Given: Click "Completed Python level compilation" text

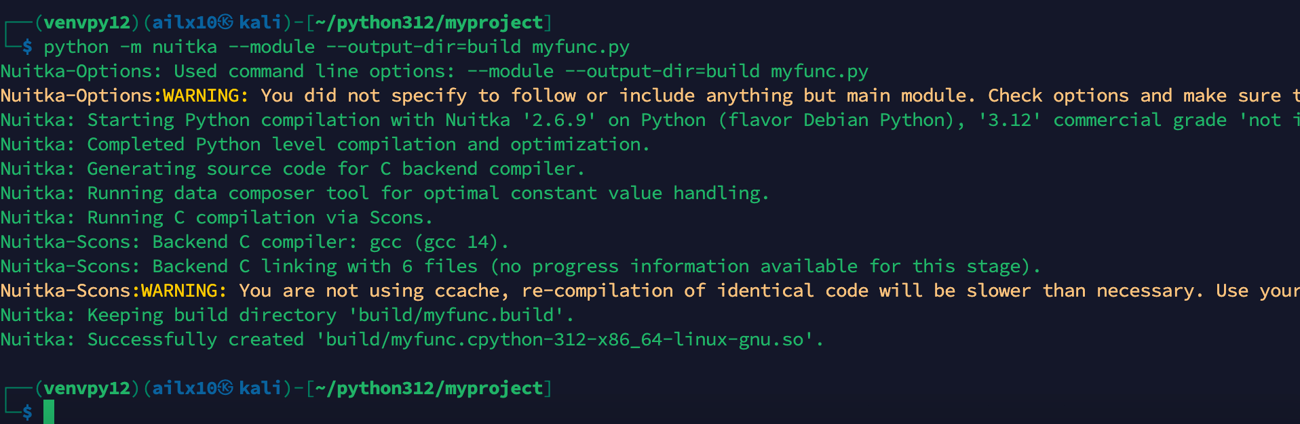Looking at the screenshot, I should click(x=271, y=144).
